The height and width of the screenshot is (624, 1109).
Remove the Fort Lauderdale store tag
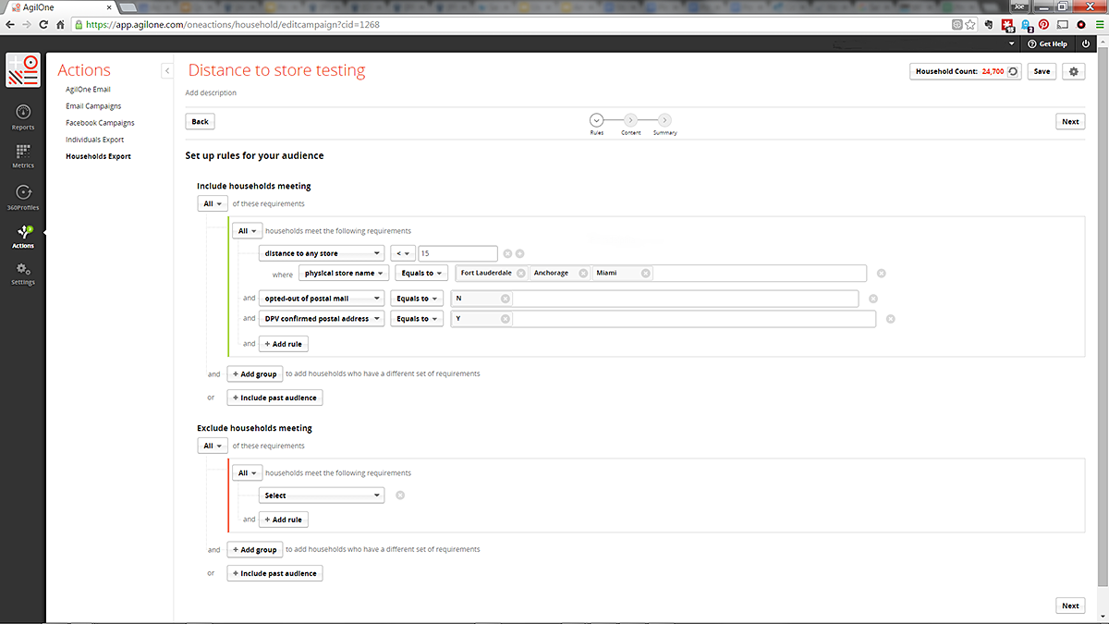(521, 273)
